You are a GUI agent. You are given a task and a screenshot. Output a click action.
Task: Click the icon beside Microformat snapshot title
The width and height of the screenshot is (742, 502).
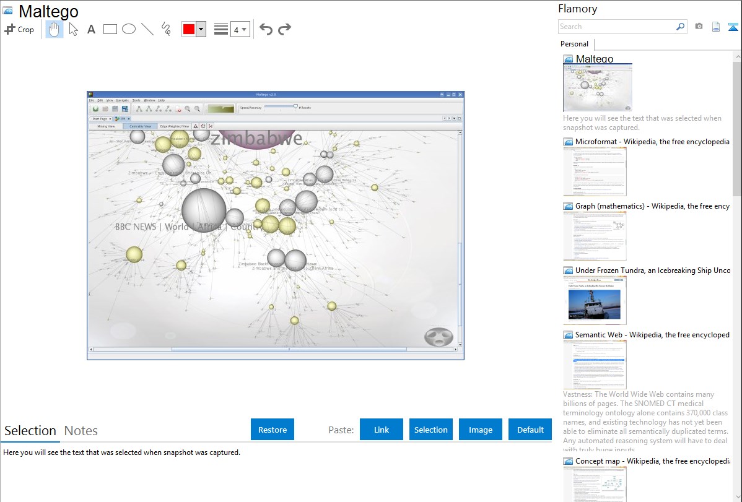tap(568, 142)
